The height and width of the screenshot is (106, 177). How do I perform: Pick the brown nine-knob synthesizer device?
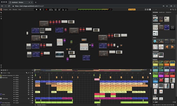click(161, 28)
